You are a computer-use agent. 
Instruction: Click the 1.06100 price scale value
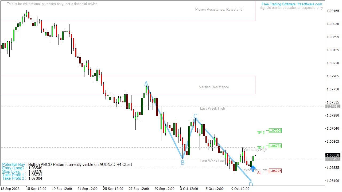click(x=333, y=181)
